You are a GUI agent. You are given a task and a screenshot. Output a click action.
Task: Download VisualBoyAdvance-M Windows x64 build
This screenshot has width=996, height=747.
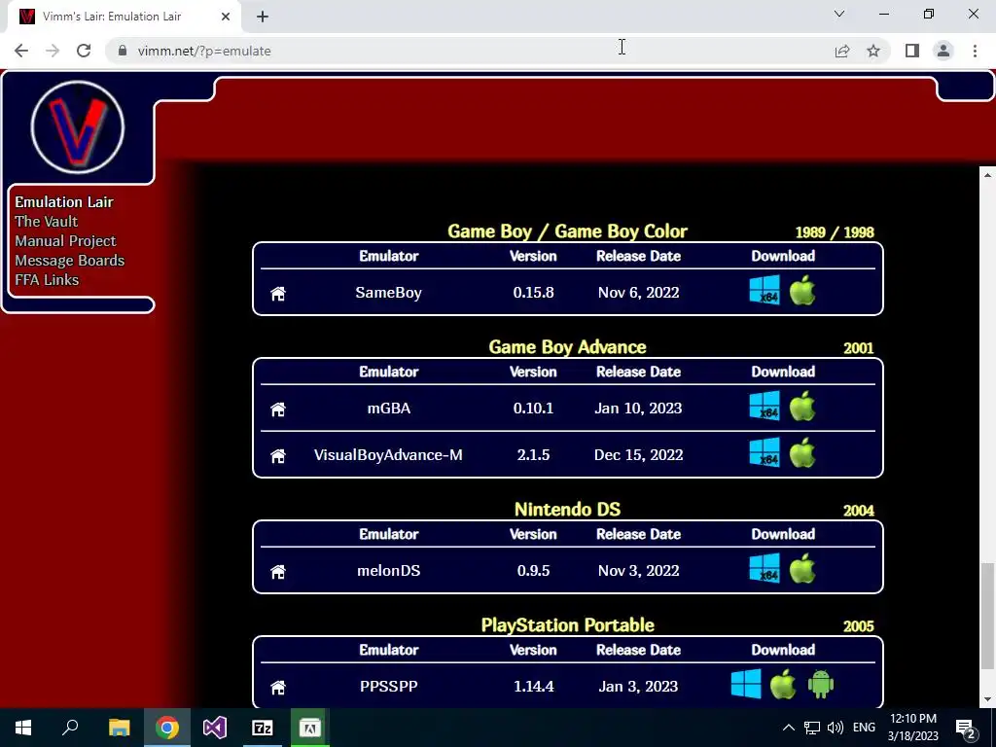765,452
